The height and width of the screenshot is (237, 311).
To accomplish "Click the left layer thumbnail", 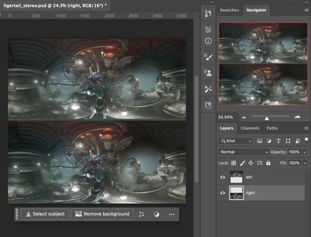I will coord(236,177).
